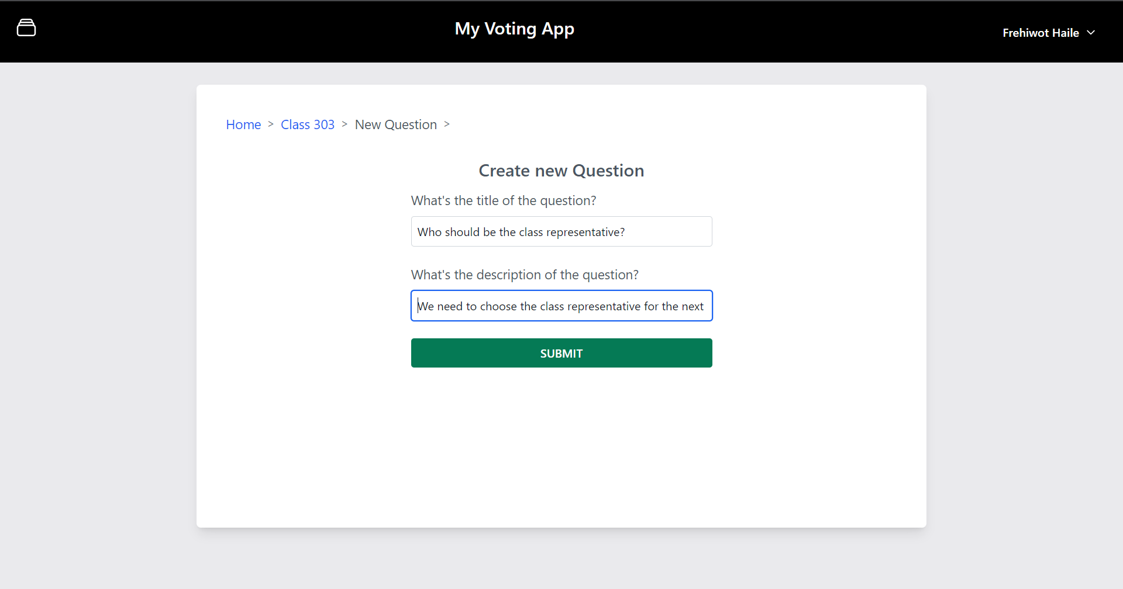1123x589 pixels.
Task: Click the Create new Question heading
Action: (x=561, y=171)
